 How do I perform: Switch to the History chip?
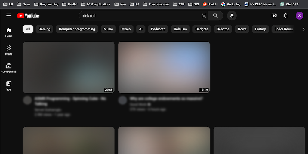point(260,29)
